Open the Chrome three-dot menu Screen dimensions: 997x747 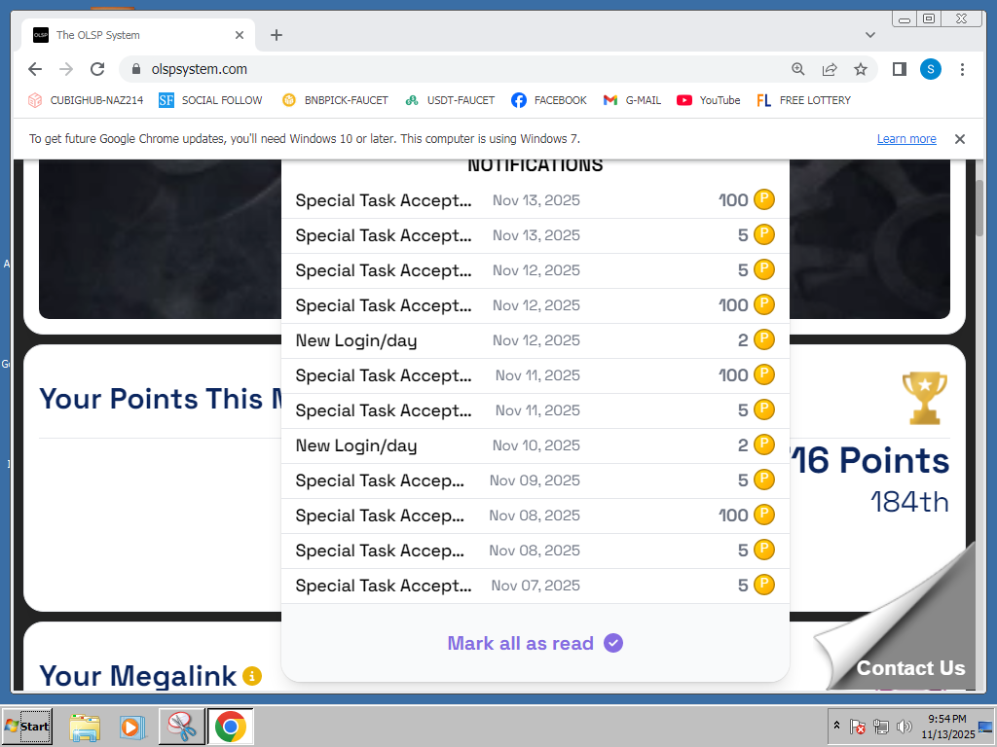[x=962, y=69]
